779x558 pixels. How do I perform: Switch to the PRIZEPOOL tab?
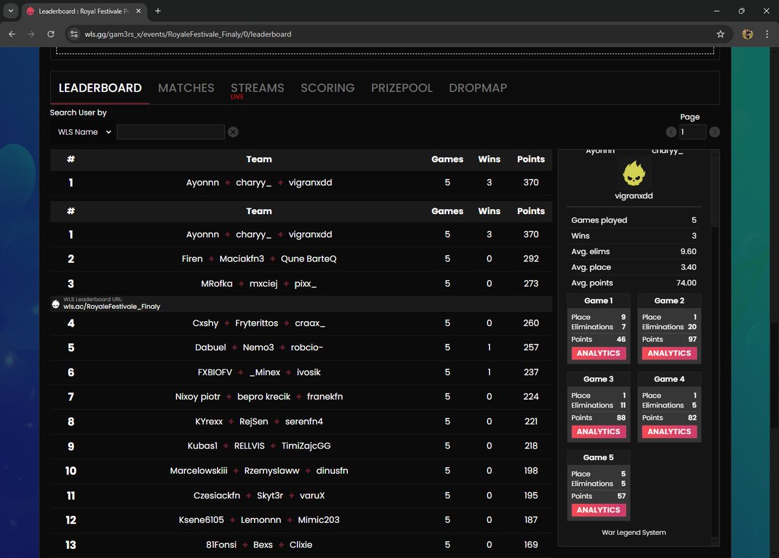click(x=402, y=88)
